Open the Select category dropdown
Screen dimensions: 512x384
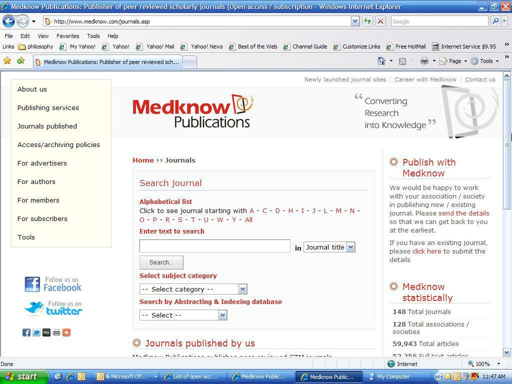pos(193,289)
